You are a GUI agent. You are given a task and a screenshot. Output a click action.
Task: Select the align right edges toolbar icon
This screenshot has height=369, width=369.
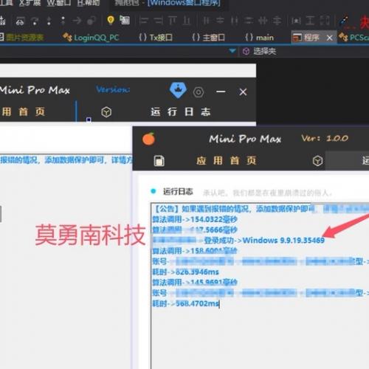point(158,21)
